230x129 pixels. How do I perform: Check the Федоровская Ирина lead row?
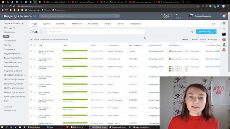[x=31, y=67]
